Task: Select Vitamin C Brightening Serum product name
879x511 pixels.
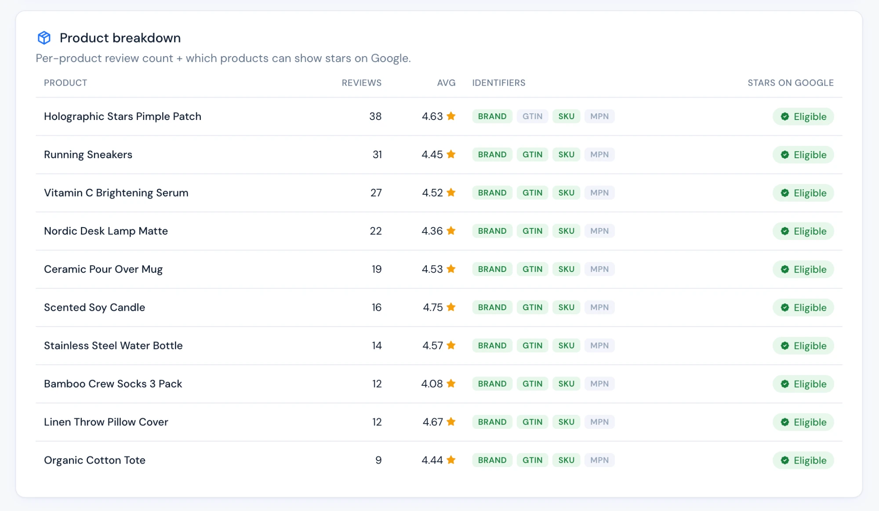Action: click(116, 193)
